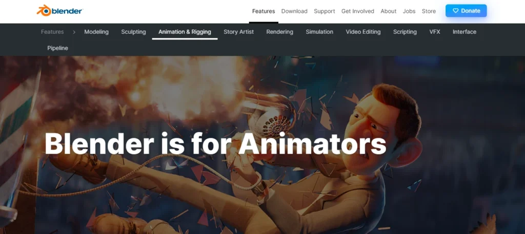Click the breadcrumb chevron after Features
525x234 pixels.
pos(74,32)
